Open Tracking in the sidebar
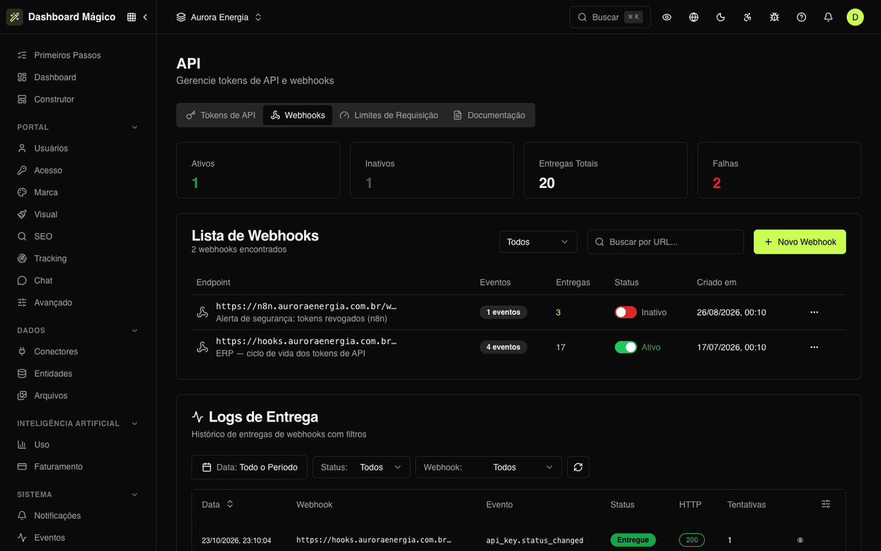 click(x=78, y=258)
